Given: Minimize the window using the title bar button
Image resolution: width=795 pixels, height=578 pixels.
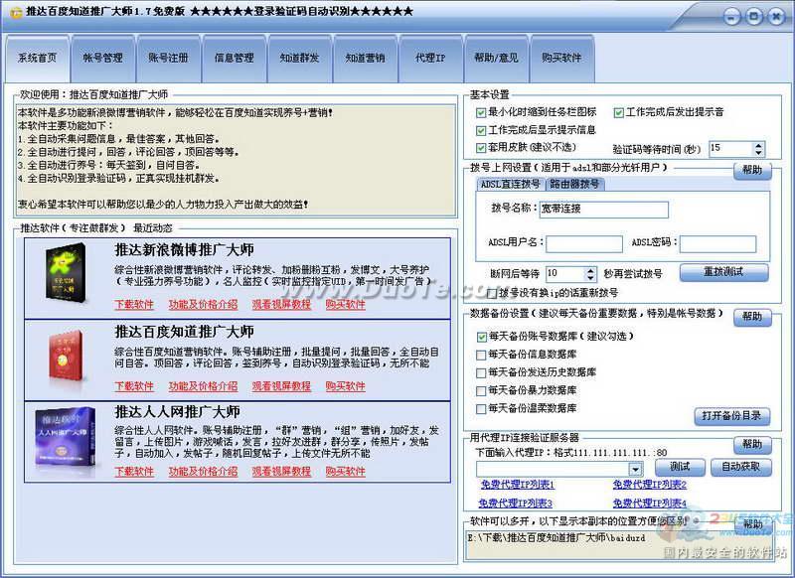Looking at the screenshot, I should pyautogui.click(x=730, y=15).
